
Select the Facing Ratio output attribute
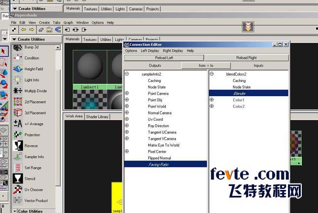165,164
